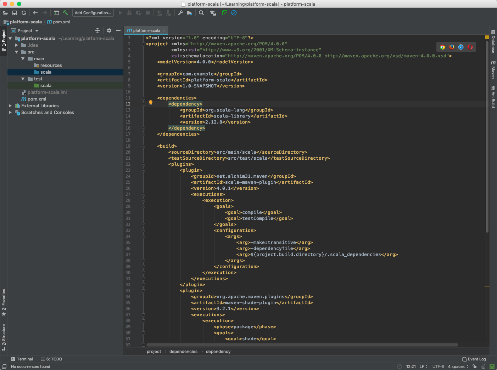Click the Synchronize/refresh toolbar icon
The image size is (497, 370).
(x=24, y=13)
